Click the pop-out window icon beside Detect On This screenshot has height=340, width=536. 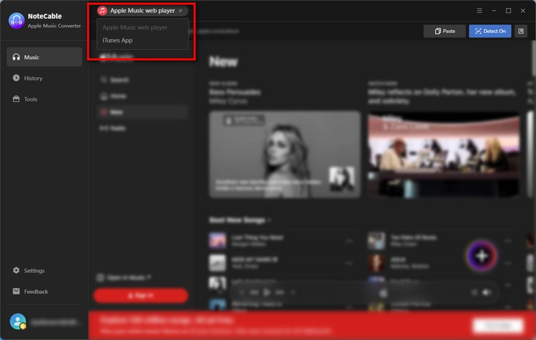(x=521, y=31)
